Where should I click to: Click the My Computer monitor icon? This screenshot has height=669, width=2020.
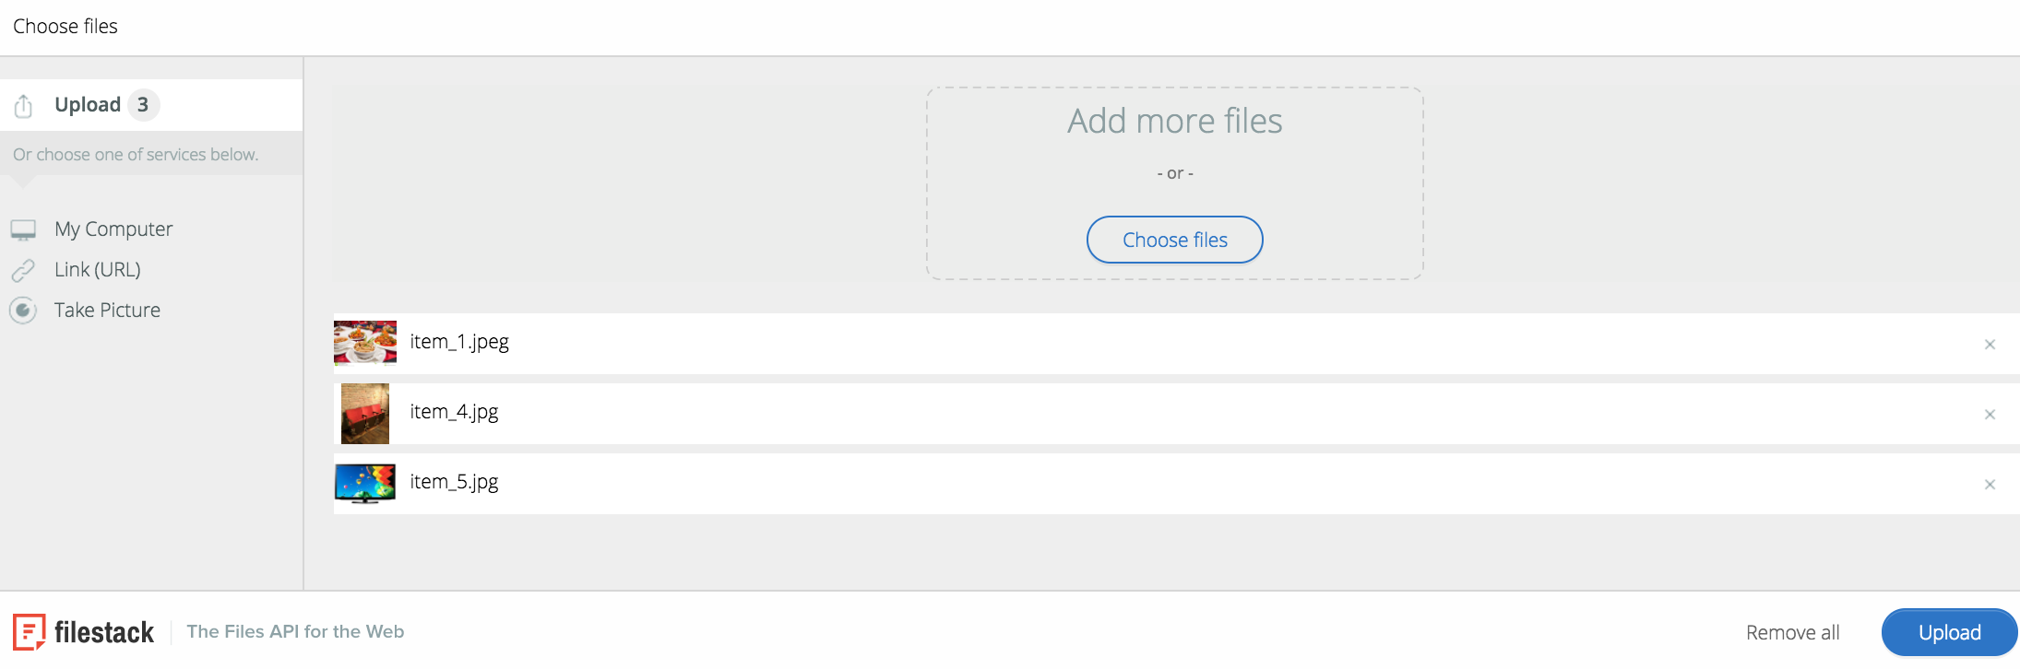(23, 229)
